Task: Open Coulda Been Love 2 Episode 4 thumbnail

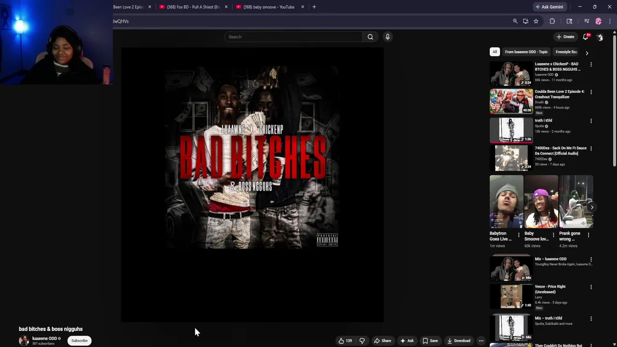Action: coord(511,101)
